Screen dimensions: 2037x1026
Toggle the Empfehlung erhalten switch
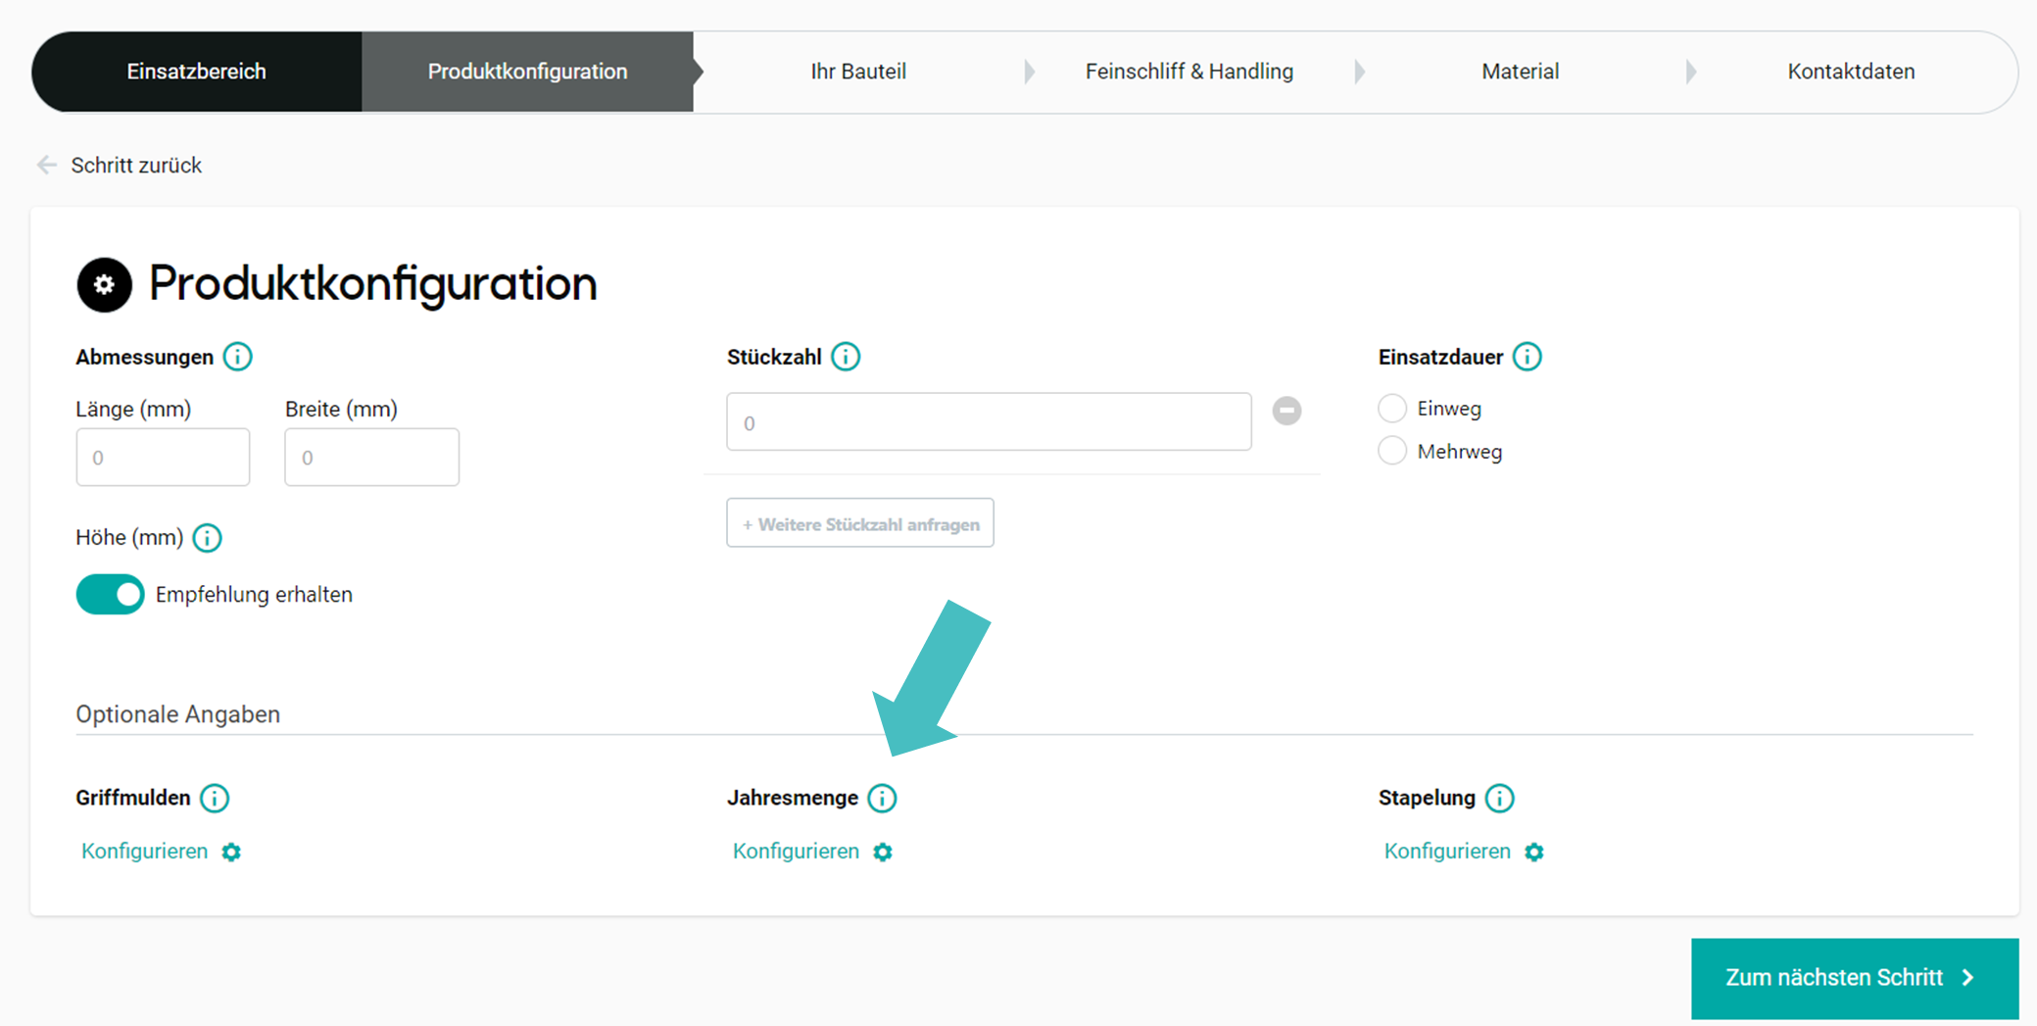111,595
